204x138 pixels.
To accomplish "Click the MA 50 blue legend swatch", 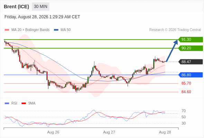I will [x=56, y=30].
